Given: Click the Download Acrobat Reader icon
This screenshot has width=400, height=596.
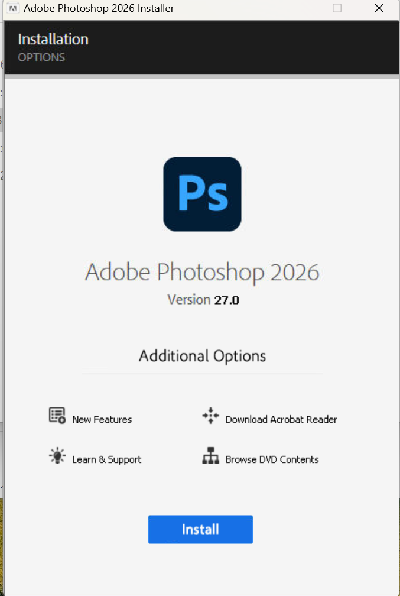Looking at the screenshot, I should click(210, 416).
